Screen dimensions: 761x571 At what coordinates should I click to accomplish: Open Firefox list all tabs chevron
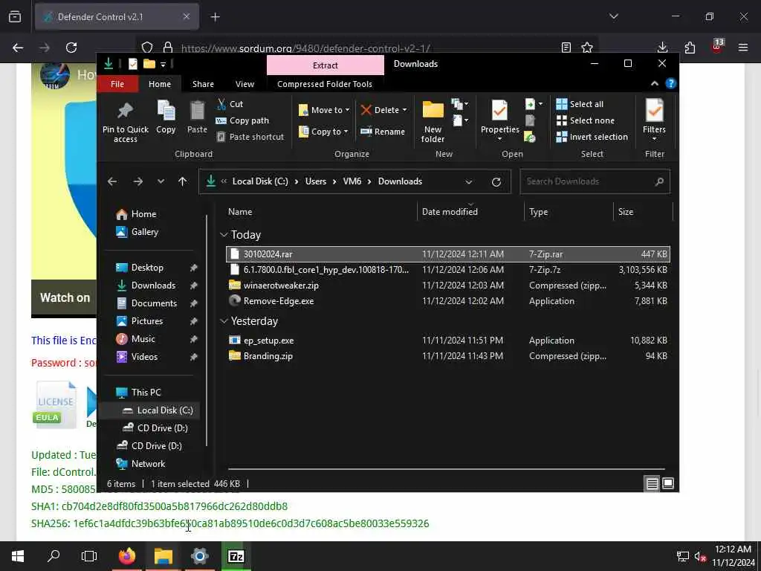click(x=614, y=16)
